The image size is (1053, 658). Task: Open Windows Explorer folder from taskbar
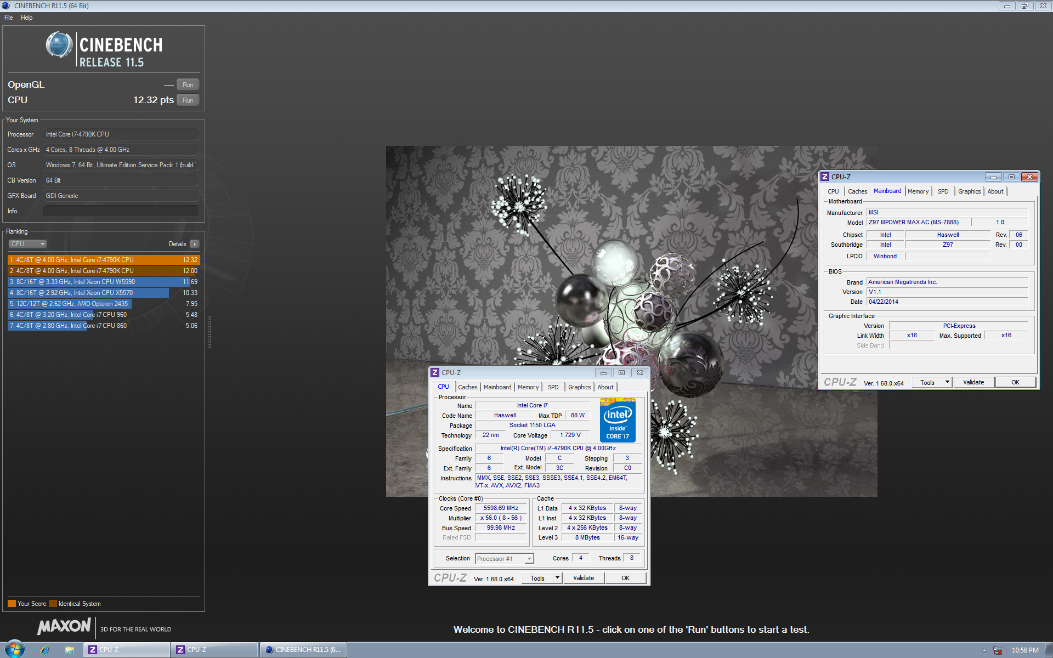(70, 650)
